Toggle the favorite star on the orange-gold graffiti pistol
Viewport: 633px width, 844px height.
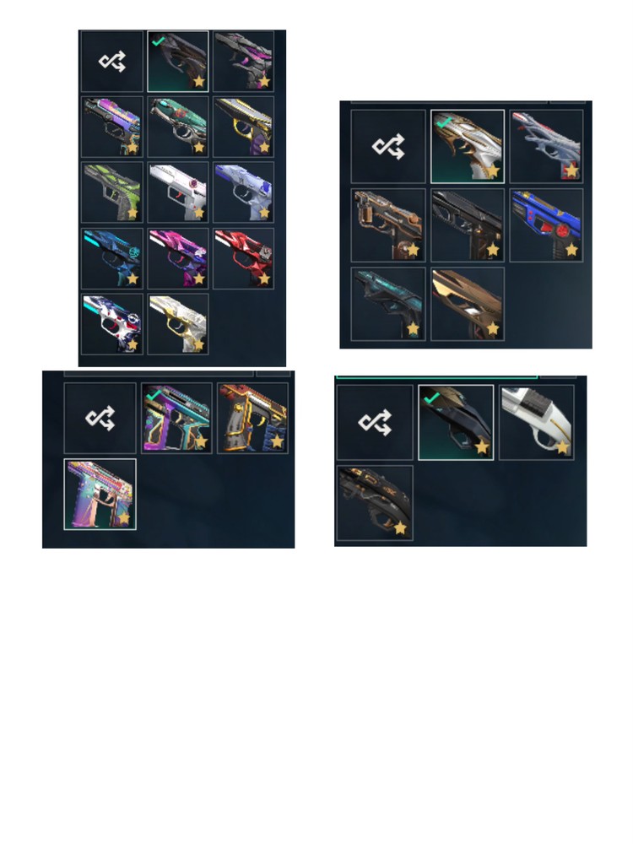pos(277,441)
